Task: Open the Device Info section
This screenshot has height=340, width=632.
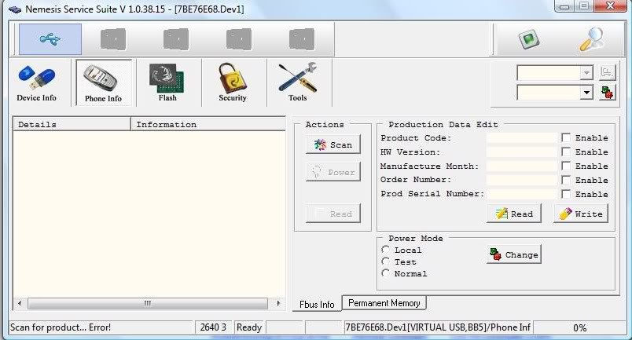Action: pos(36,82)
